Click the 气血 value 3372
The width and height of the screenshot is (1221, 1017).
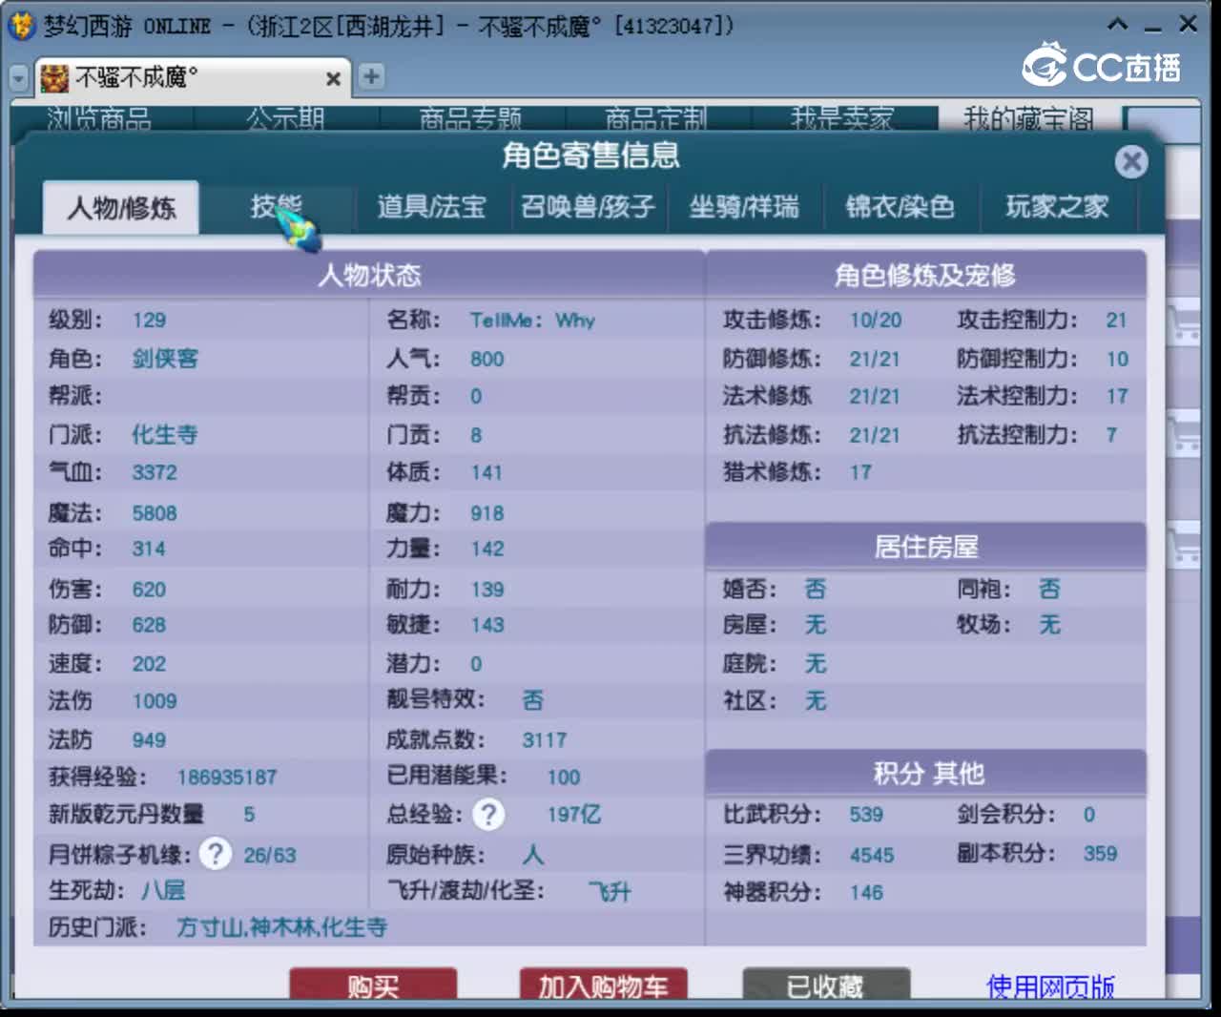(x=155, y=473)
